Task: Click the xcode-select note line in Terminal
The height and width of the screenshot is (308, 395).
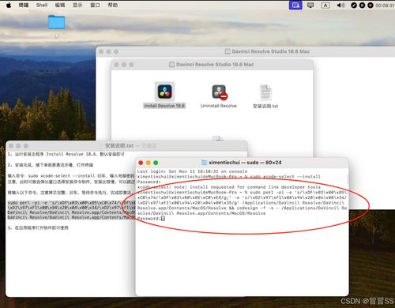Action: pos(229,187)
